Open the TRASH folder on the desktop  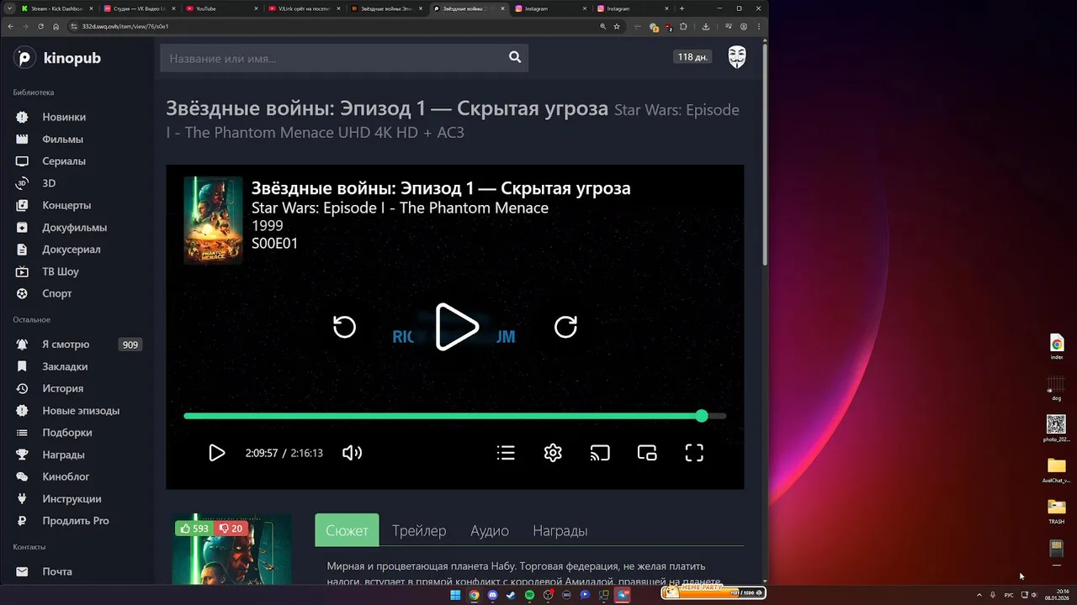tap(1057, 510)
